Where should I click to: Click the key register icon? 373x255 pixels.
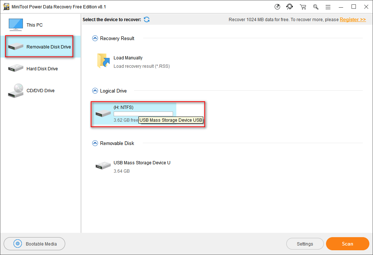point(316,7)
